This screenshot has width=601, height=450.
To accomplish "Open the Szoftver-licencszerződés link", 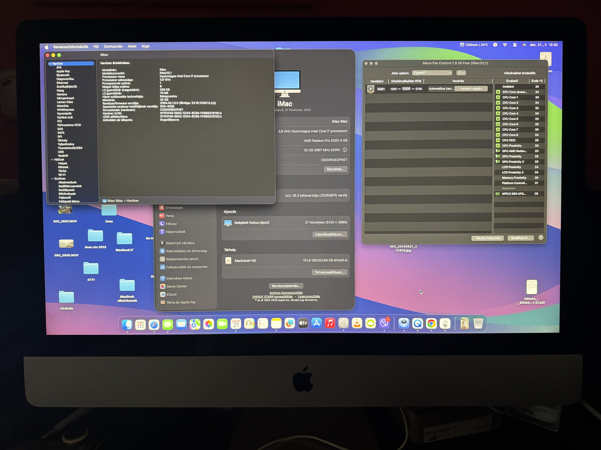I will (286, 293).
